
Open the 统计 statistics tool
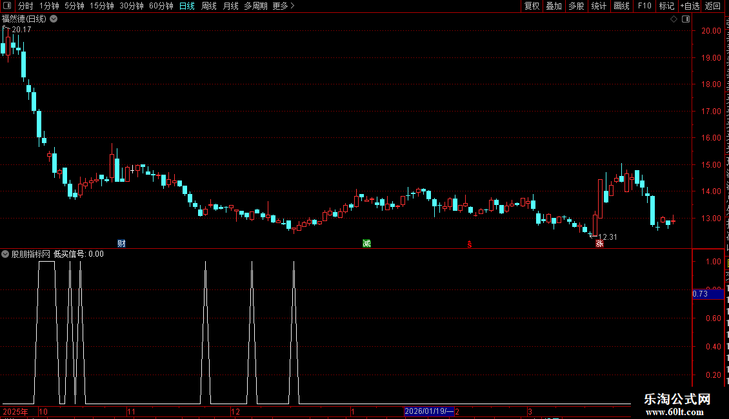(x=598, y=6)
